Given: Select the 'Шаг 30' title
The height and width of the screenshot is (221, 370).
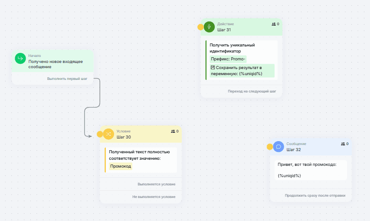Looking at the screenshot, I should coord(124,137).
